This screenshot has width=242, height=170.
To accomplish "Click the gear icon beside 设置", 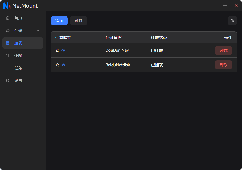I will pyautogui.click(x=8, y=80).
